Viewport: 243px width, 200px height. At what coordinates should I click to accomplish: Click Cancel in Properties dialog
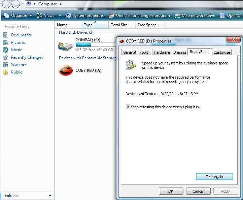(198, 191)
